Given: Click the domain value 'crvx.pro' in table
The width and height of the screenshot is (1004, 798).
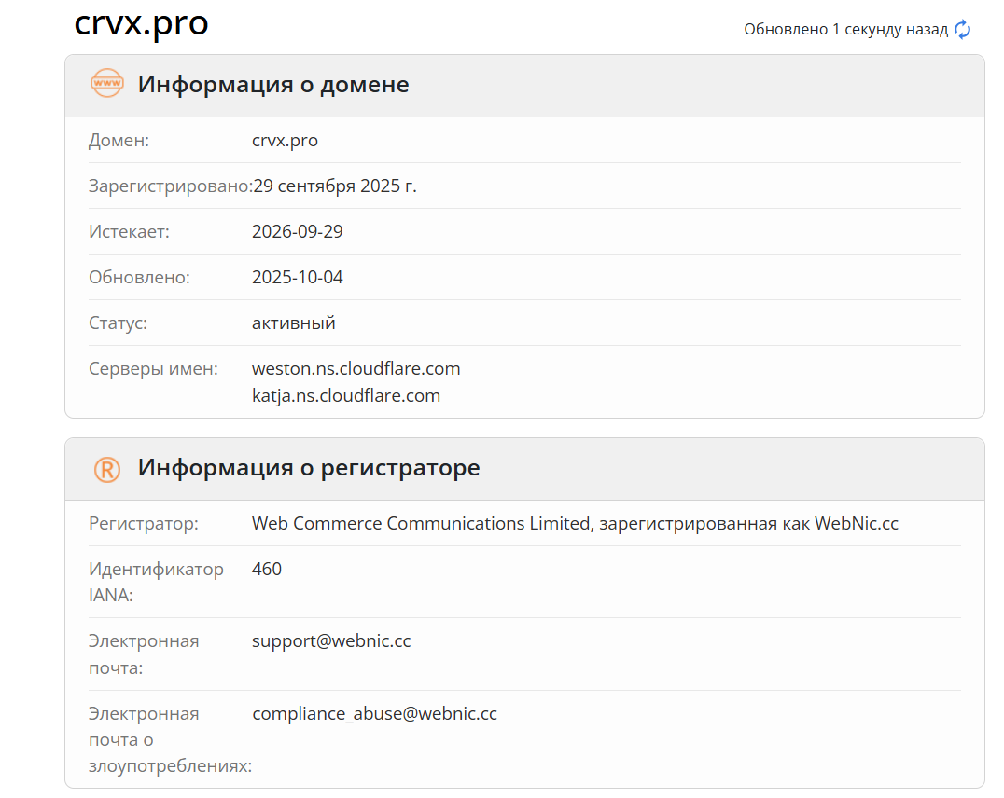Looking at the screenshot, I should (x=285, y=140).
